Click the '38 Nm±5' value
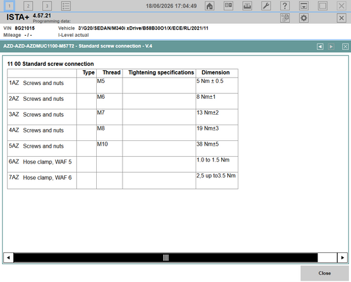The image size is (351, 282). point(207,144)
